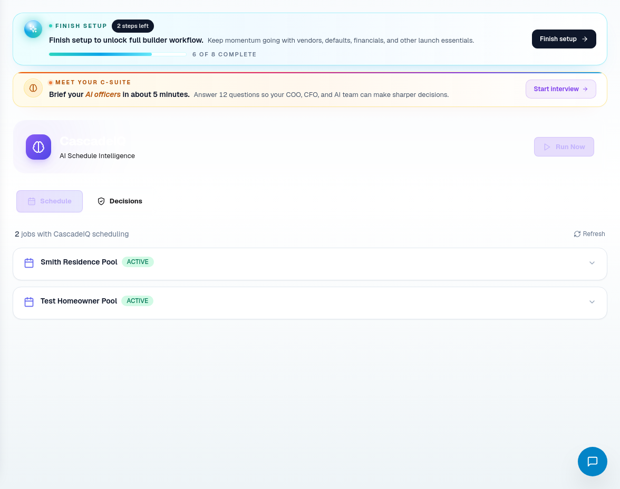
Task: Select the 'Test Homeowner Pool' job title
Action: pos(79,301)
